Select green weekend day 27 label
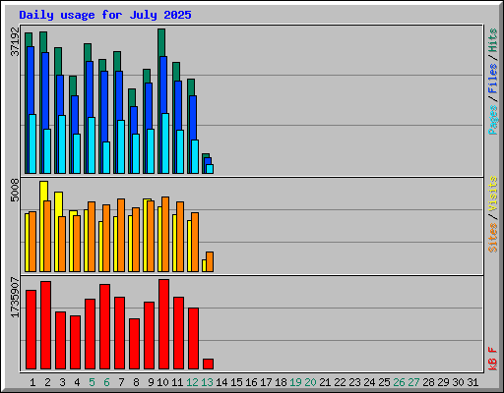 click(413, 382)
